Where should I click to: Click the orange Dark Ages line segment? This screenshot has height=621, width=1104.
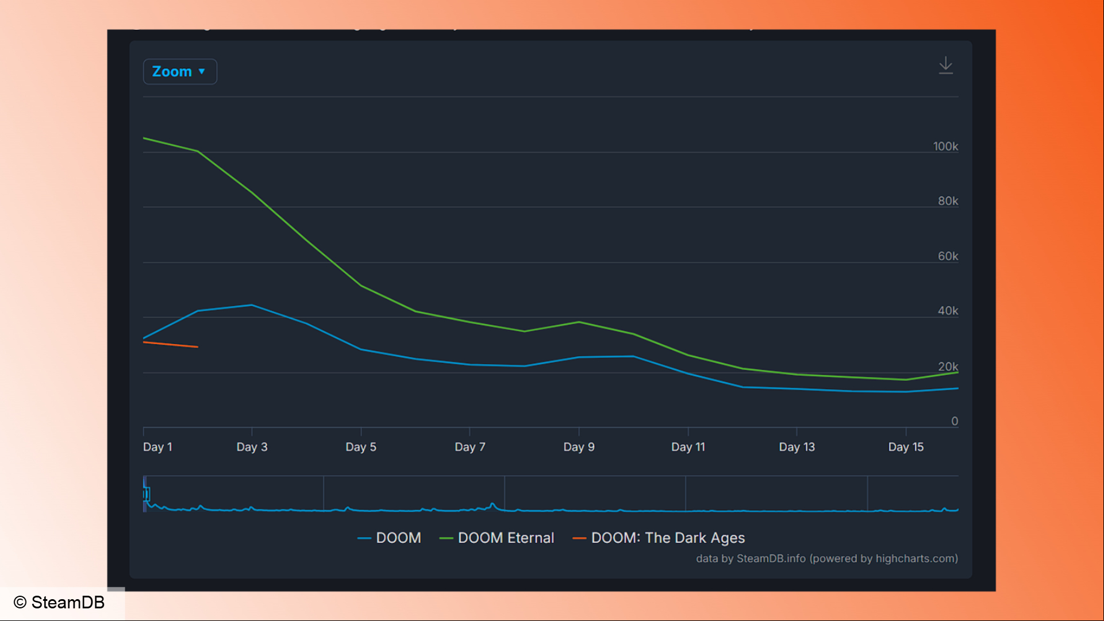171,345
